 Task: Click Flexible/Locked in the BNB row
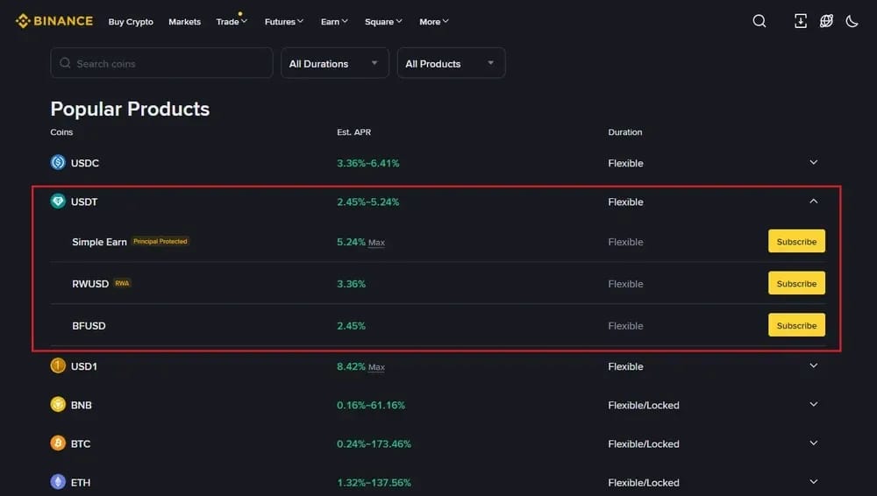coord(644,405)
